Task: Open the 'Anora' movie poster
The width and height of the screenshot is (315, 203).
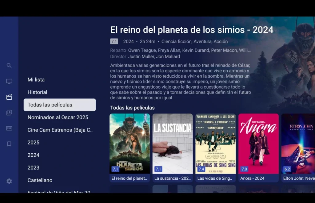Action: [x=258, y=144]
